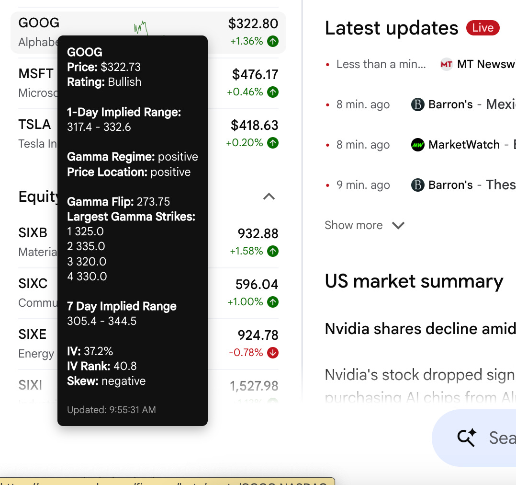The width and height of the screenshot is (516, 485).
Task: Click the US market summary heading
Action: pyautogui.click(x=414, y=282)
